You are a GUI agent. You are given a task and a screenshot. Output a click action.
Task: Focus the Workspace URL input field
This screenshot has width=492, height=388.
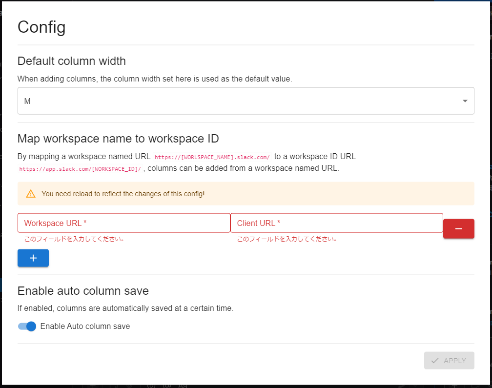(x=124, y=223)
